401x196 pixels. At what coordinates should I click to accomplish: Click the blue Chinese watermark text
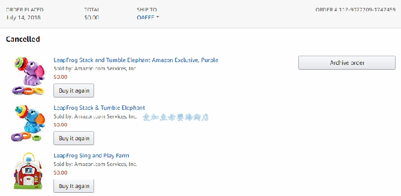[176, 117]
